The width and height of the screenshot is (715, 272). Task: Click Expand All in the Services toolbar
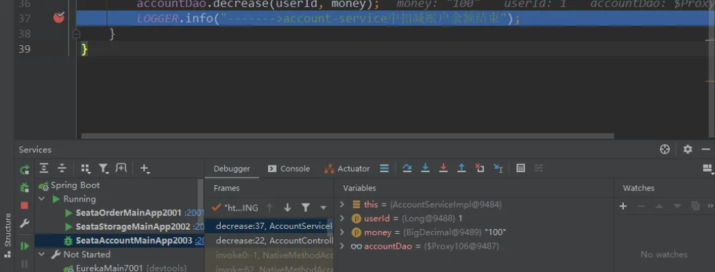pyautogui.click(x=44, y=168)
